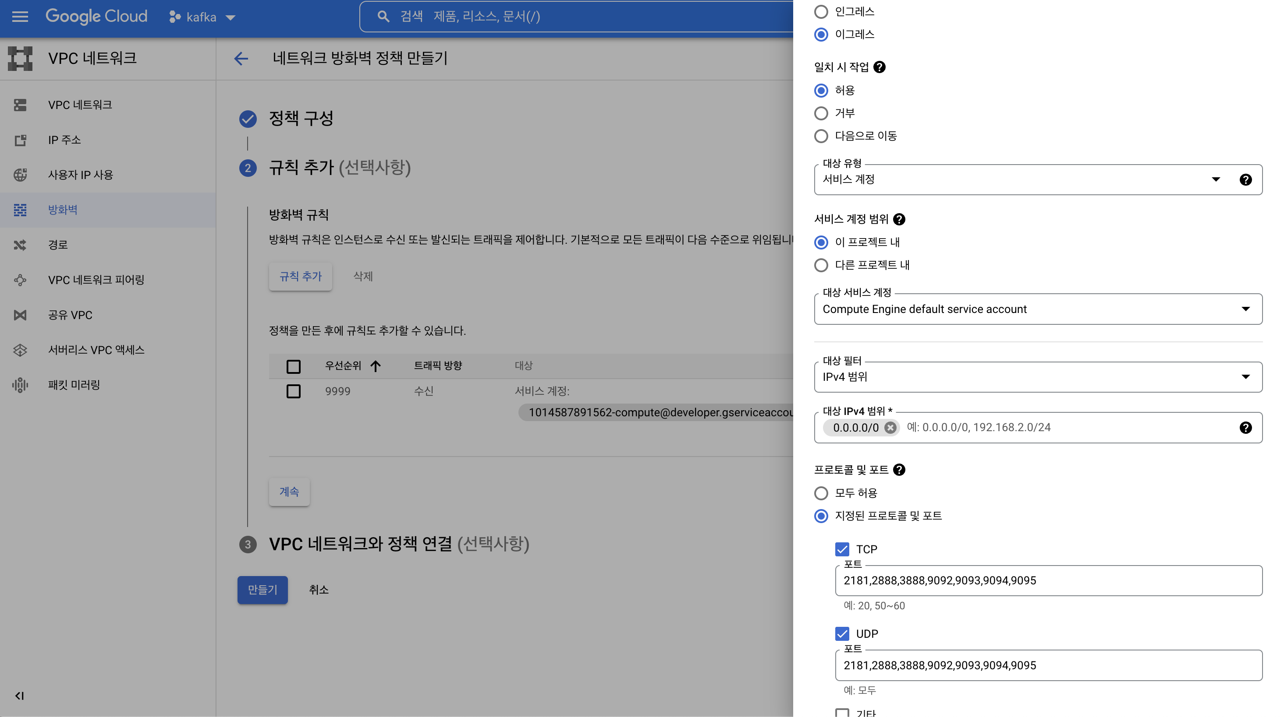Click help icon next to 프로토콜 및 포트

[x=899, y=470]
